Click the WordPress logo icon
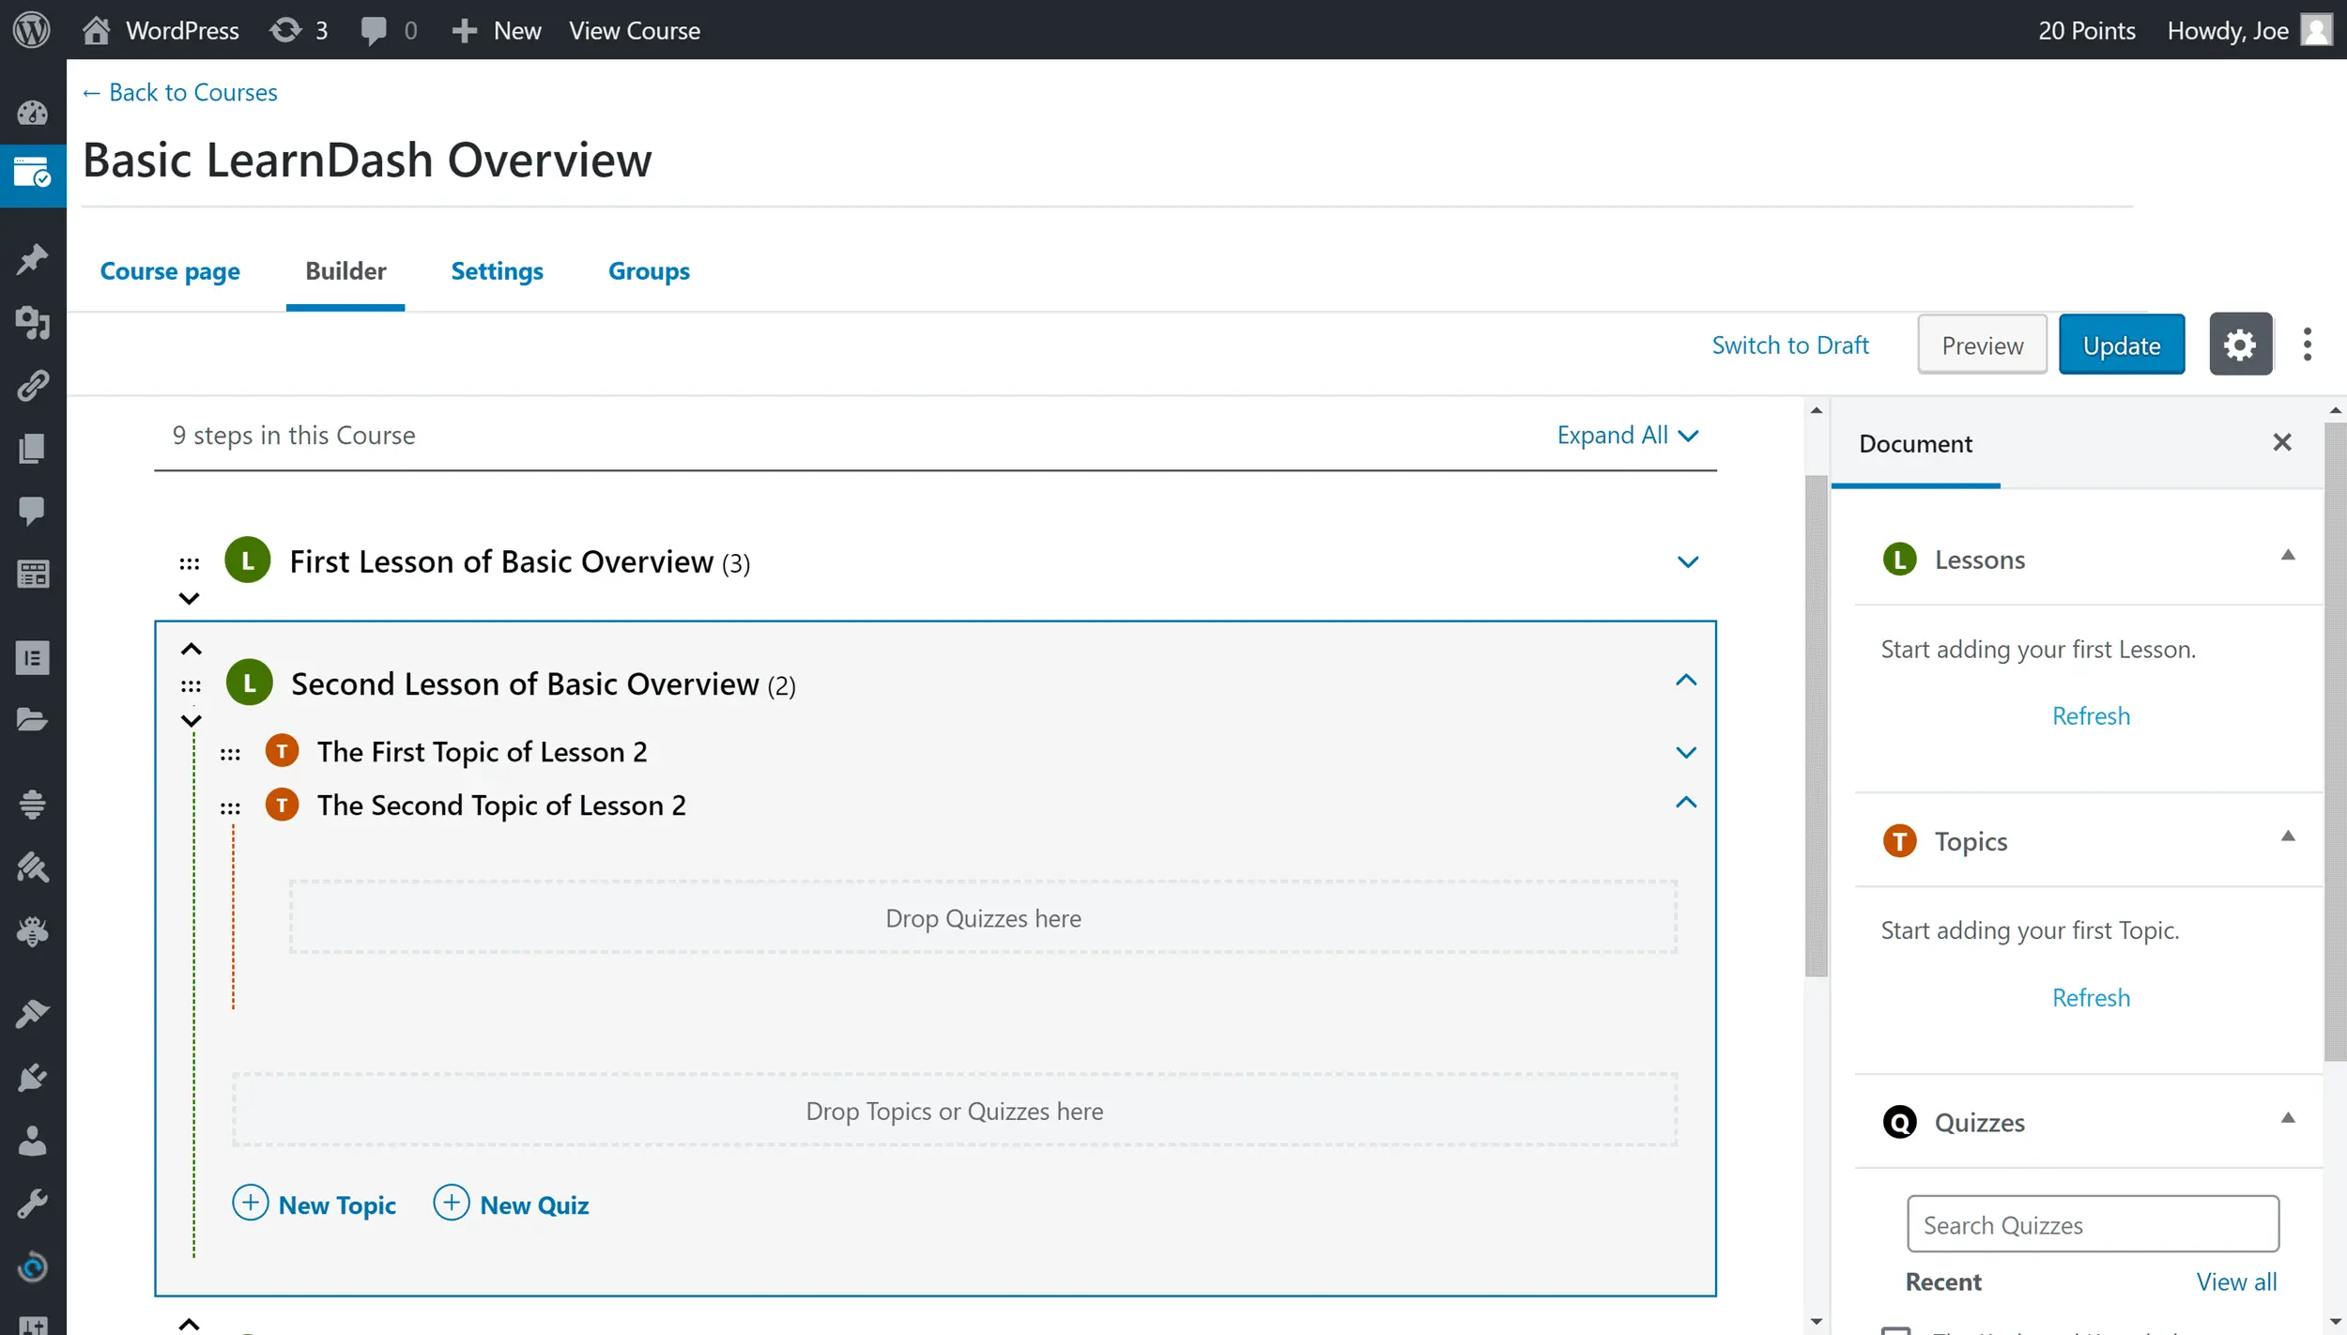The height and width of the screenshot is (1335, 2347). click(31, 30)
